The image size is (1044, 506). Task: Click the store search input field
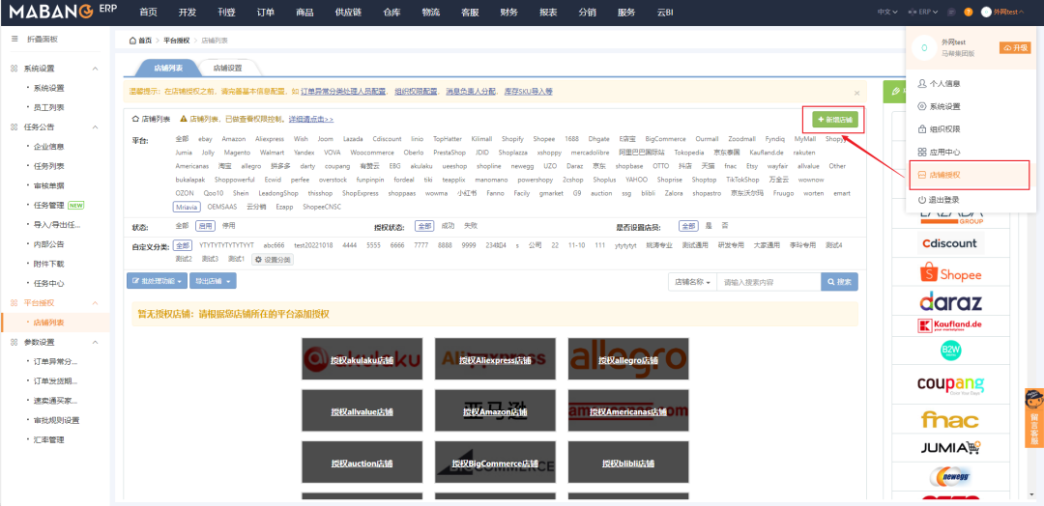pyautogui.click(x=768, y=282)
